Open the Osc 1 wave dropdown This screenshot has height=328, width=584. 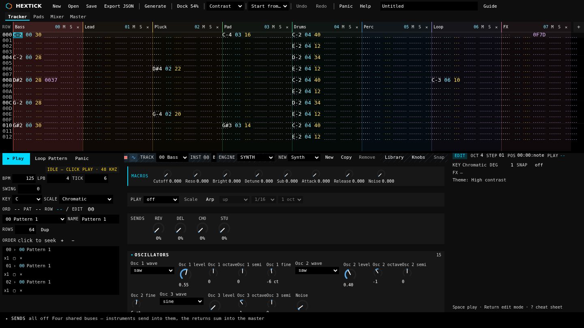[x=152, y=270]
